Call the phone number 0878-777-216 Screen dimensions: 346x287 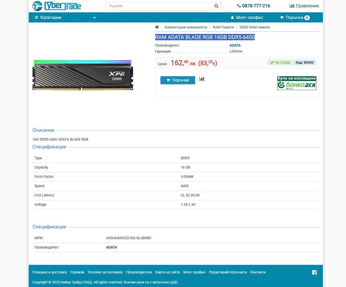click(x=253, y=6)
